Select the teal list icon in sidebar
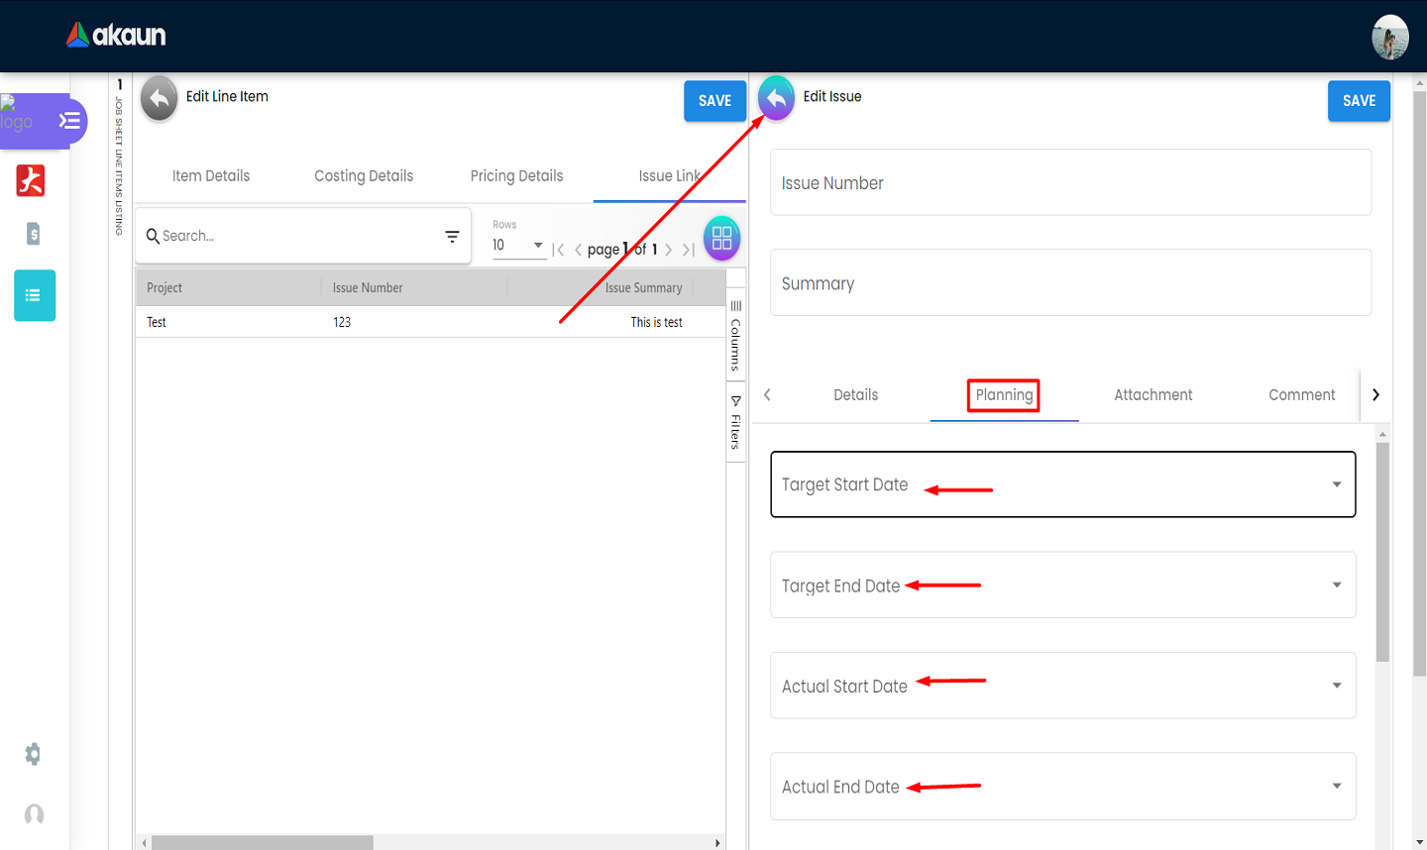The width and height of the screenshot is (1427, 850). coord(35,295)
